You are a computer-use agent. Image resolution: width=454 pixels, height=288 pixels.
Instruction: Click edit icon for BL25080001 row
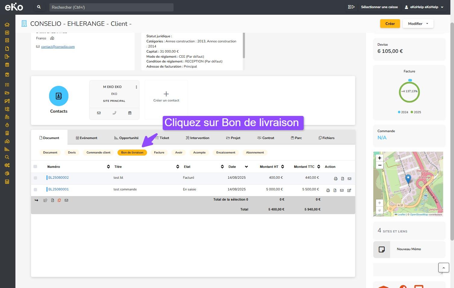point(349,190)
